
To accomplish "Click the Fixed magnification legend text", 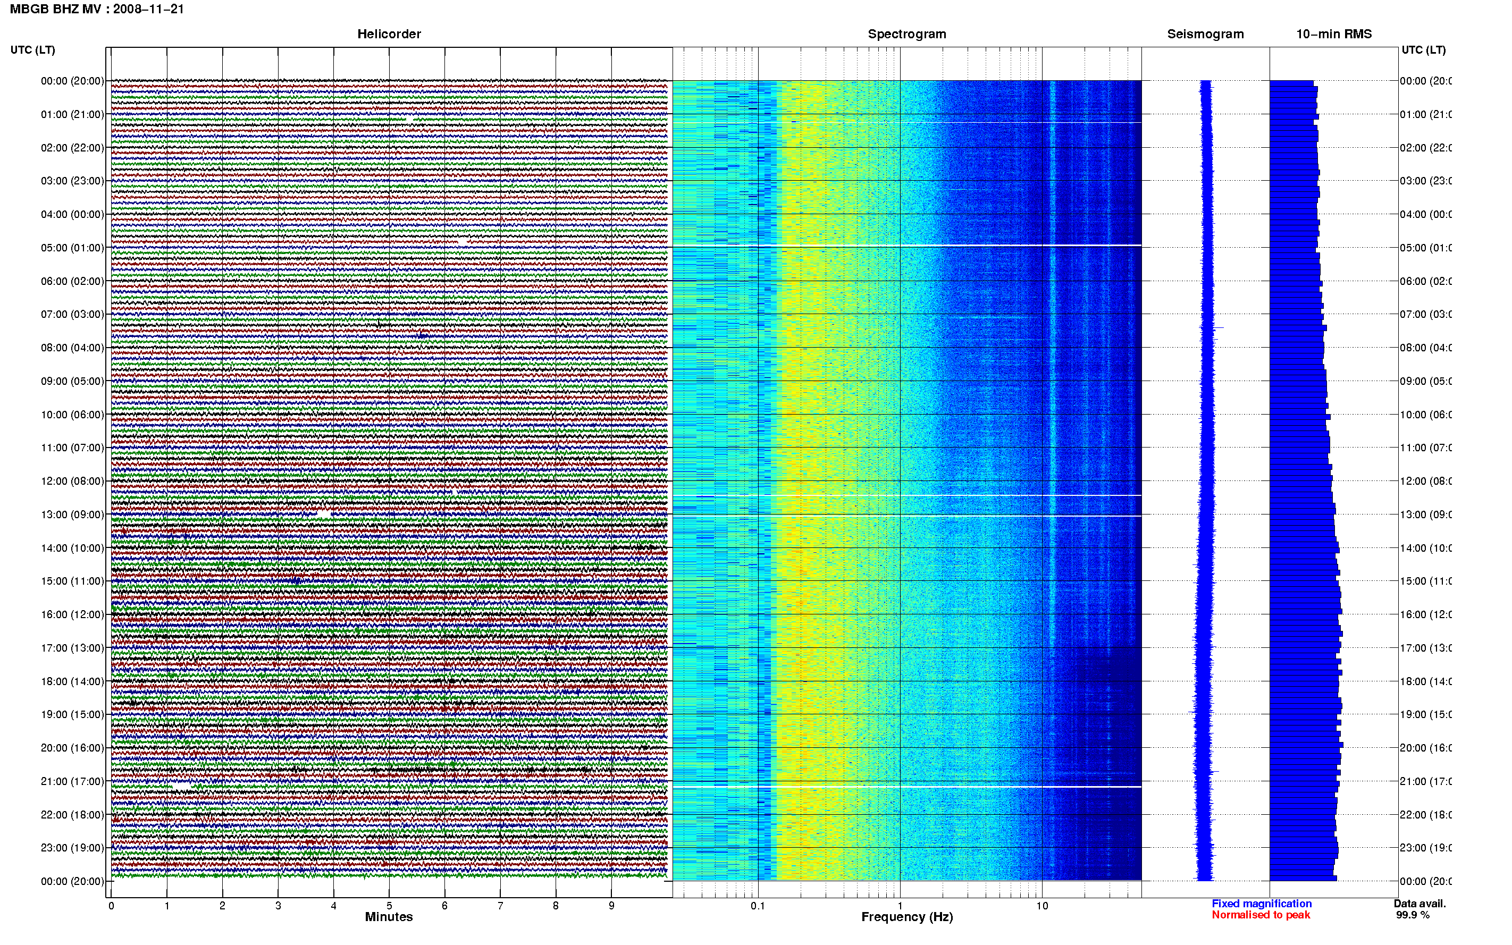I will tap(1262, 904).
